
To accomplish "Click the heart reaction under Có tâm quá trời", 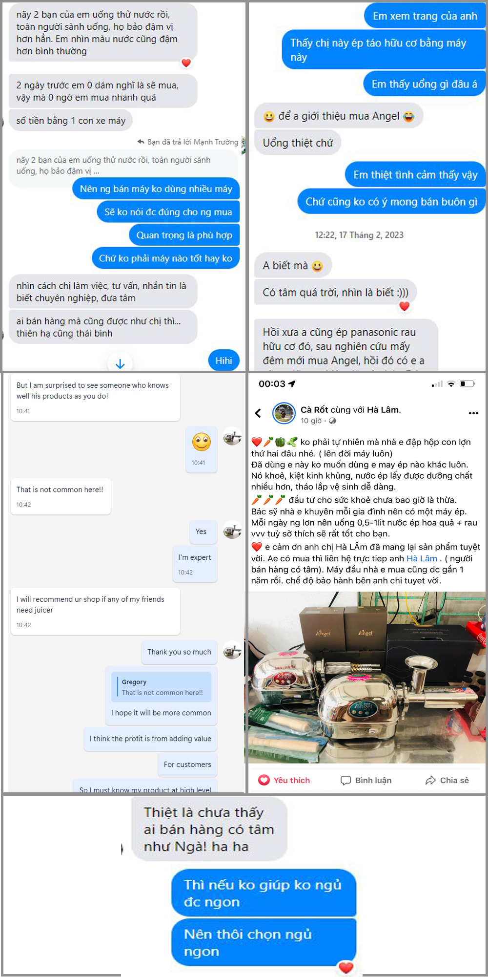I will (x=404, y=306).
